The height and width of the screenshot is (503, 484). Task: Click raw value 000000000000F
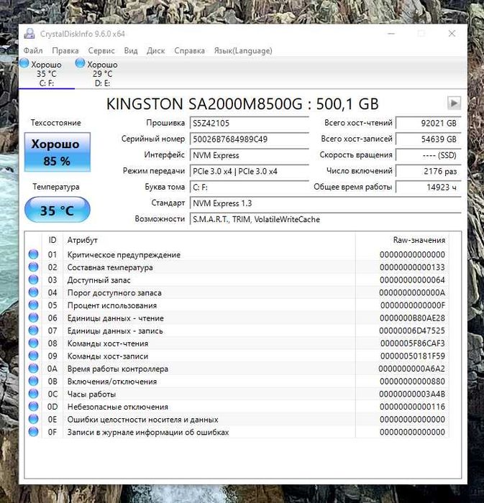pos(413,305)
